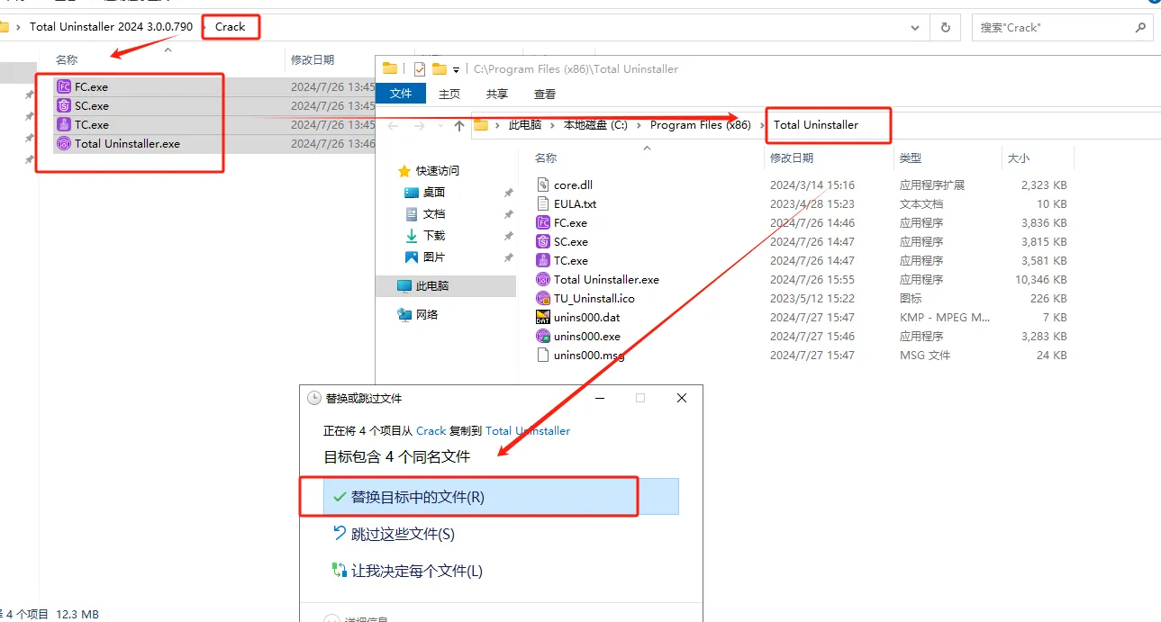Open the recent locations dropdown beside the forward arrow
This screenshot has height=622, width=1161.
pos(439,126)
